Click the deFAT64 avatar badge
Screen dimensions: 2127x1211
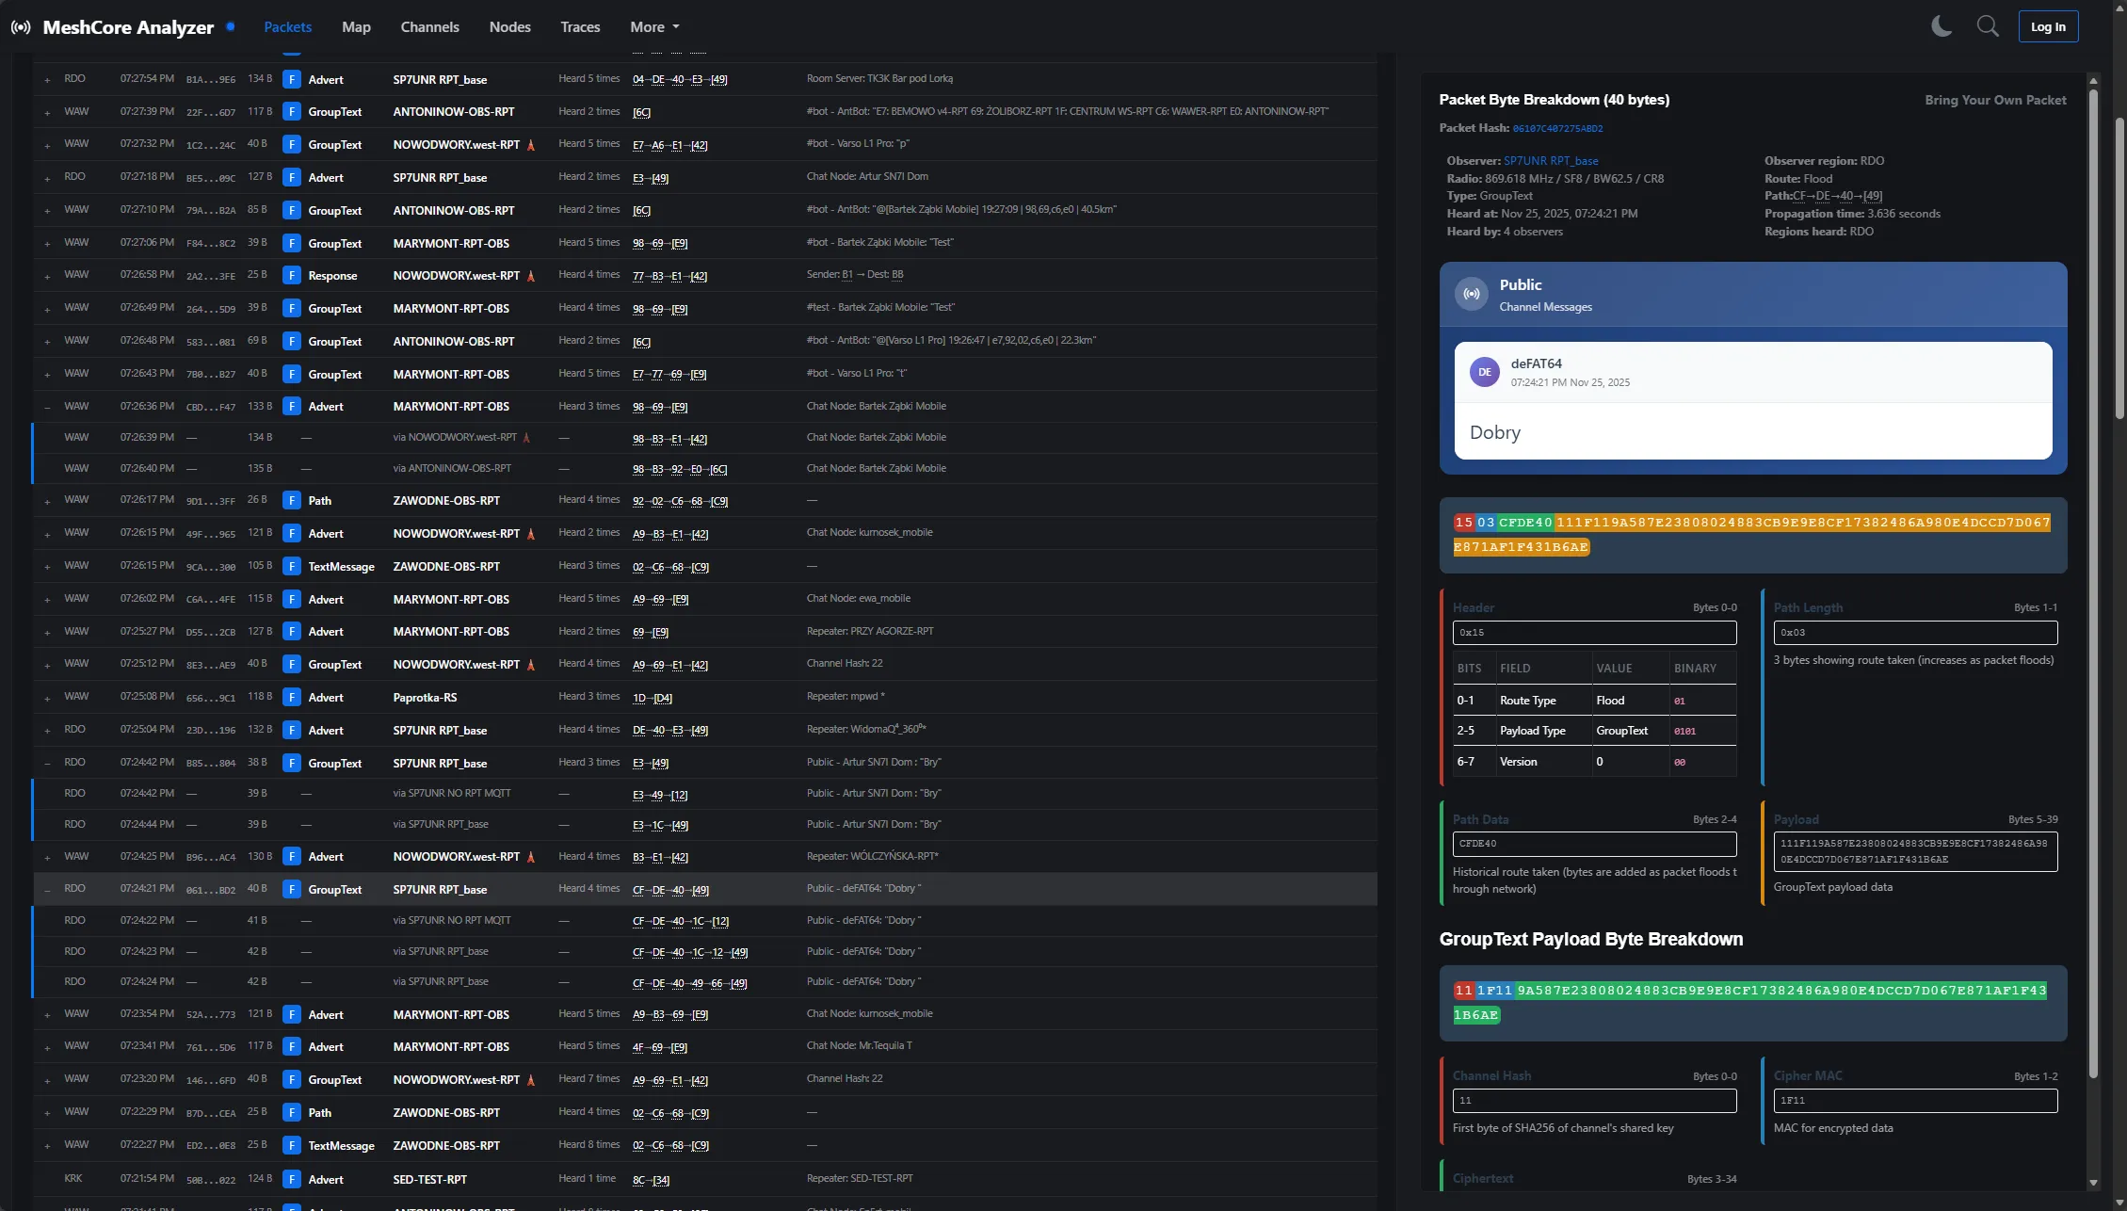click(x=1484, y=372)
